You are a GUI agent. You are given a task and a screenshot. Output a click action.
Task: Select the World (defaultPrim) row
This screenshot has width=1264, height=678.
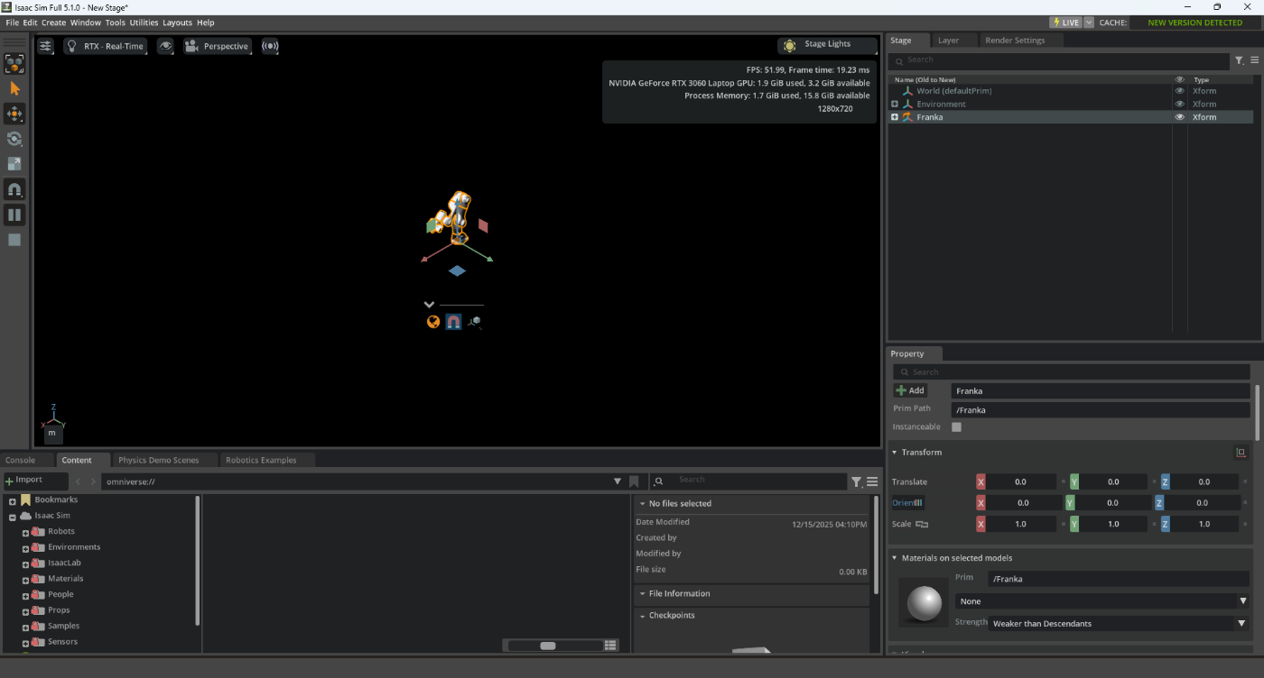(x=1071, y=91)
